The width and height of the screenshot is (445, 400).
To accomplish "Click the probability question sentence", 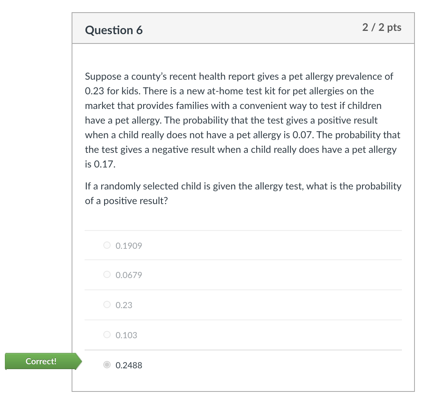I will tap(243, 193).
